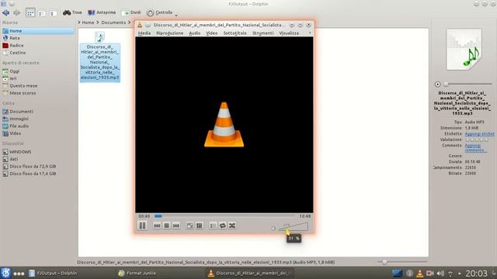The width and height of the screenshot is (497, 279).
Task: Select the Discorso_di_Hitler mp3 file icon
Action: pos(100,37)
